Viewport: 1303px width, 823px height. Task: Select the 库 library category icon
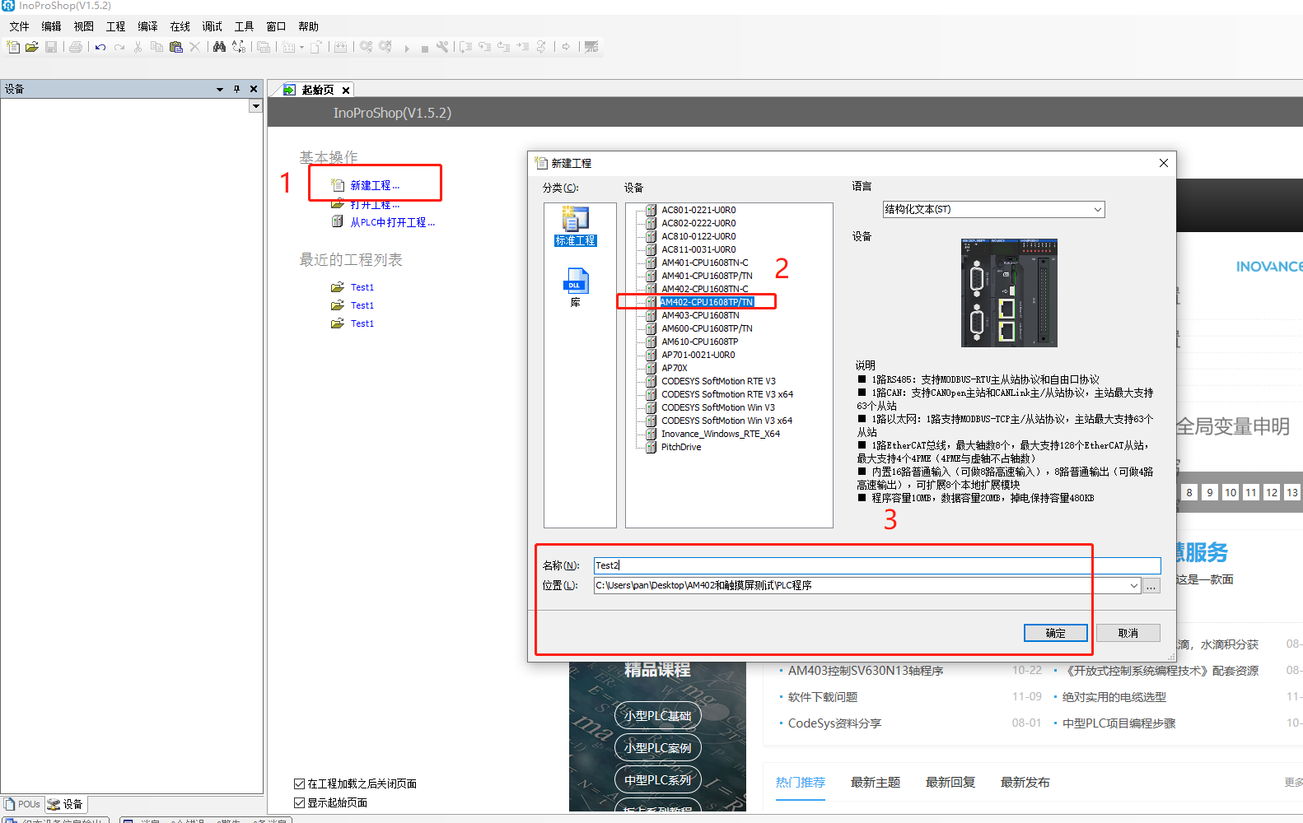click(575, 287)
